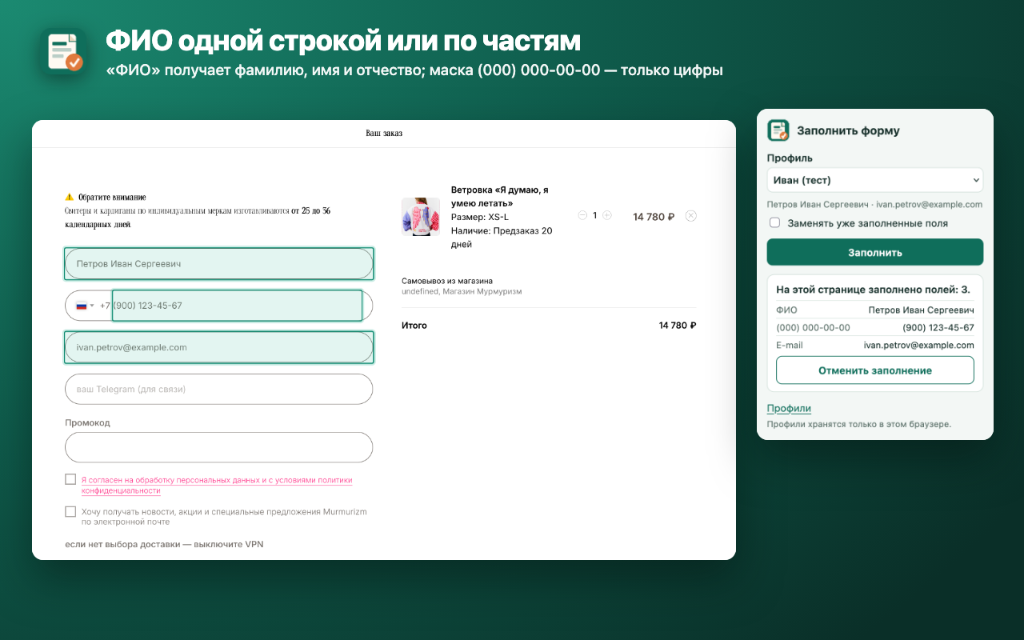Click the На этой странице заполнено полей text
The height and width of the screenshot is (640, 1024).
pos(873,289)
